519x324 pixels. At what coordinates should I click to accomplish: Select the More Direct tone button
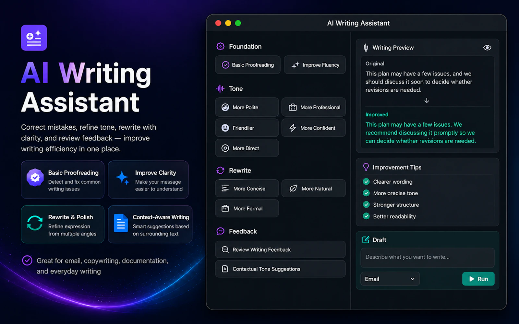coord(247,148)
